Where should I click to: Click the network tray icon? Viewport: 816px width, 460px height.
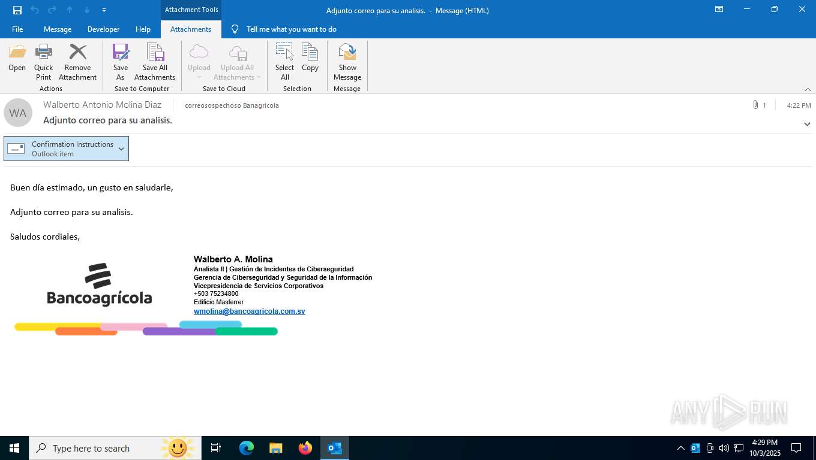(739, 448)
